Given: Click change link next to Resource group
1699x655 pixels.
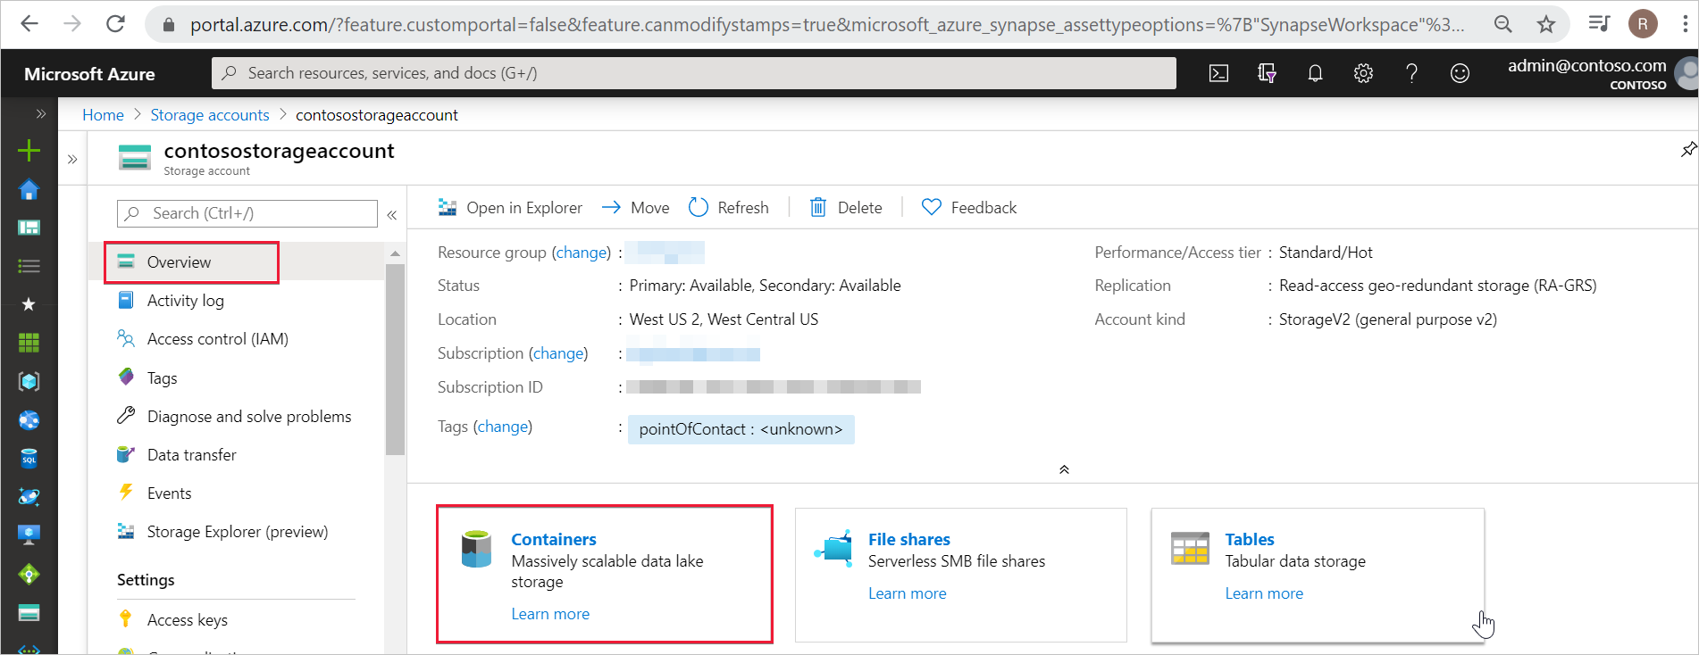Looking at the screenshot, I should [582, 253].
